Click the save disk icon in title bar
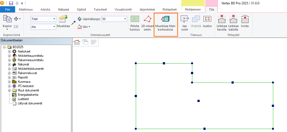 tap(11, 3)
